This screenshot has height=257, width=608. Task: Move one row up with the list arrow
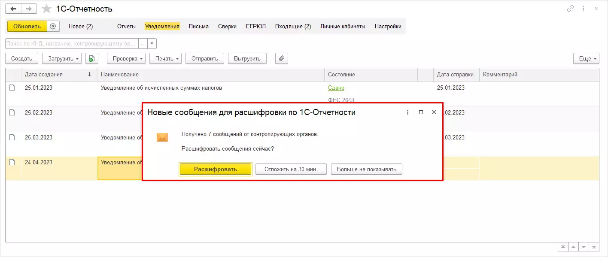pos(573,247)
